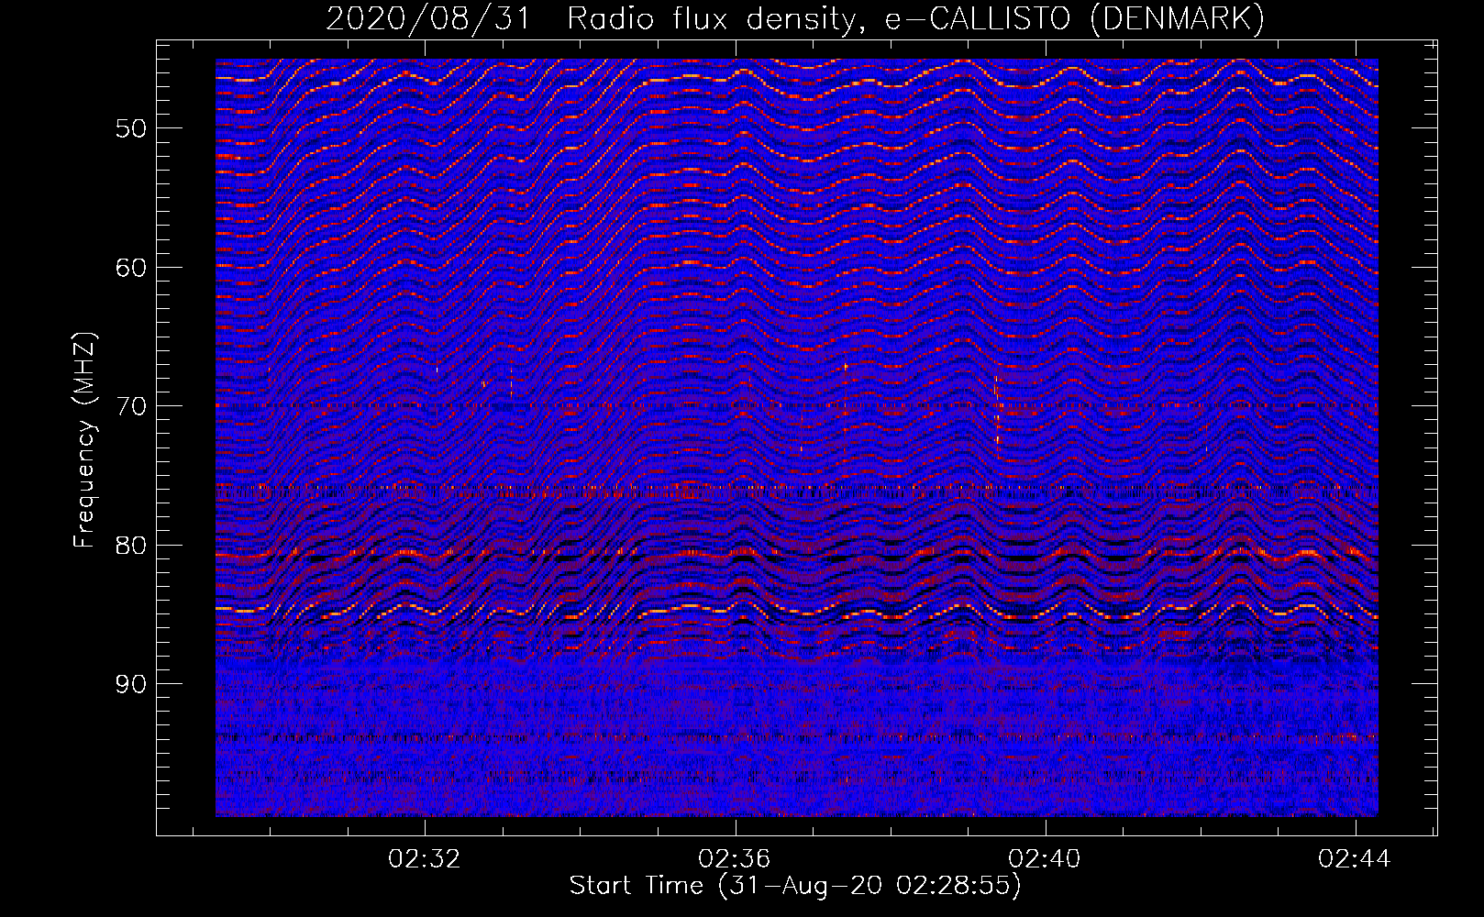
Task: Click the '02:44' time tick label
Action: [1355, 859]
